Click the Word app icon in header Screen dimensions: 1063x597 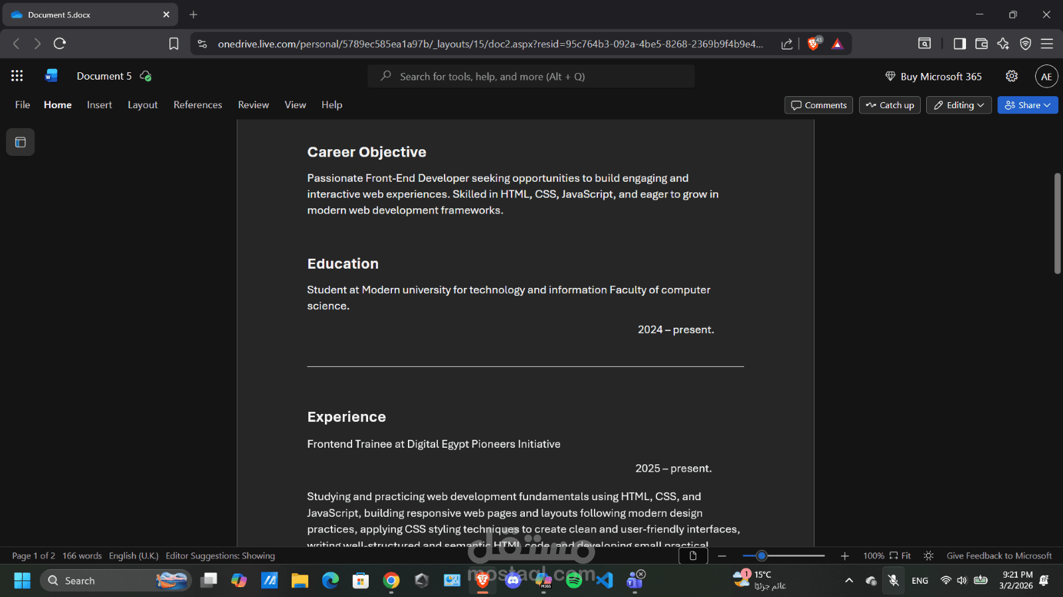point(51,76)
